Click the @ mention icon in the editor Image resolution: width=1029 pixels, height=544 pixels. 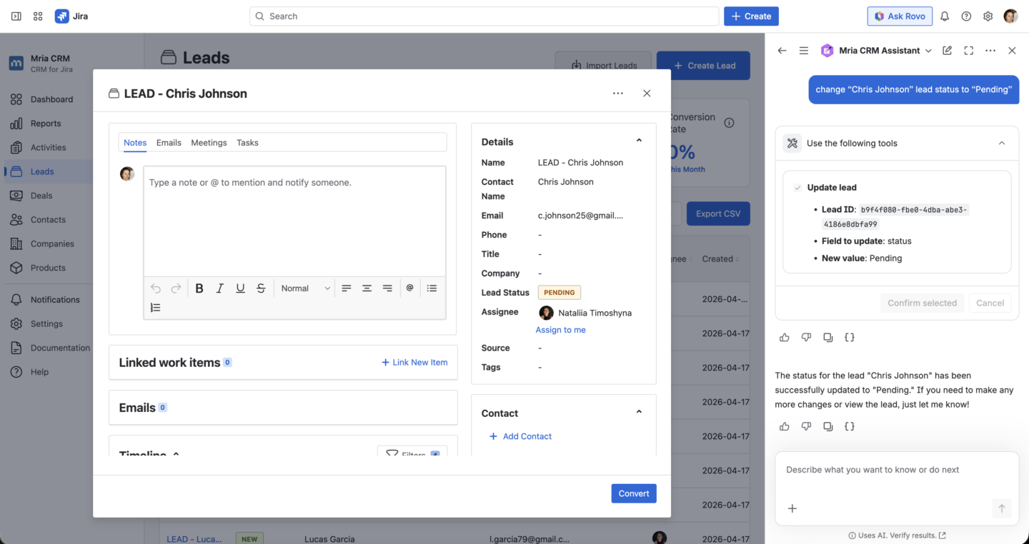pyautogui.click(x=410, y=288)
